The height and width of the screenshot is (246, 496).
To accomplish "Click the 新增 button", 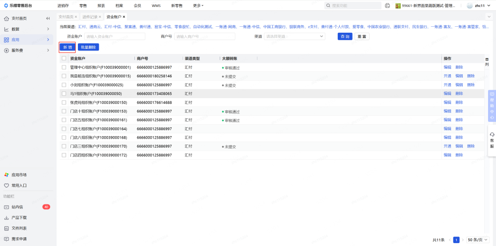I will coord(67,47).
